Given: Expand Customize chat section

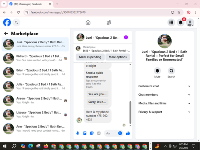Looking at the screenshot, I should pos(164,86).
